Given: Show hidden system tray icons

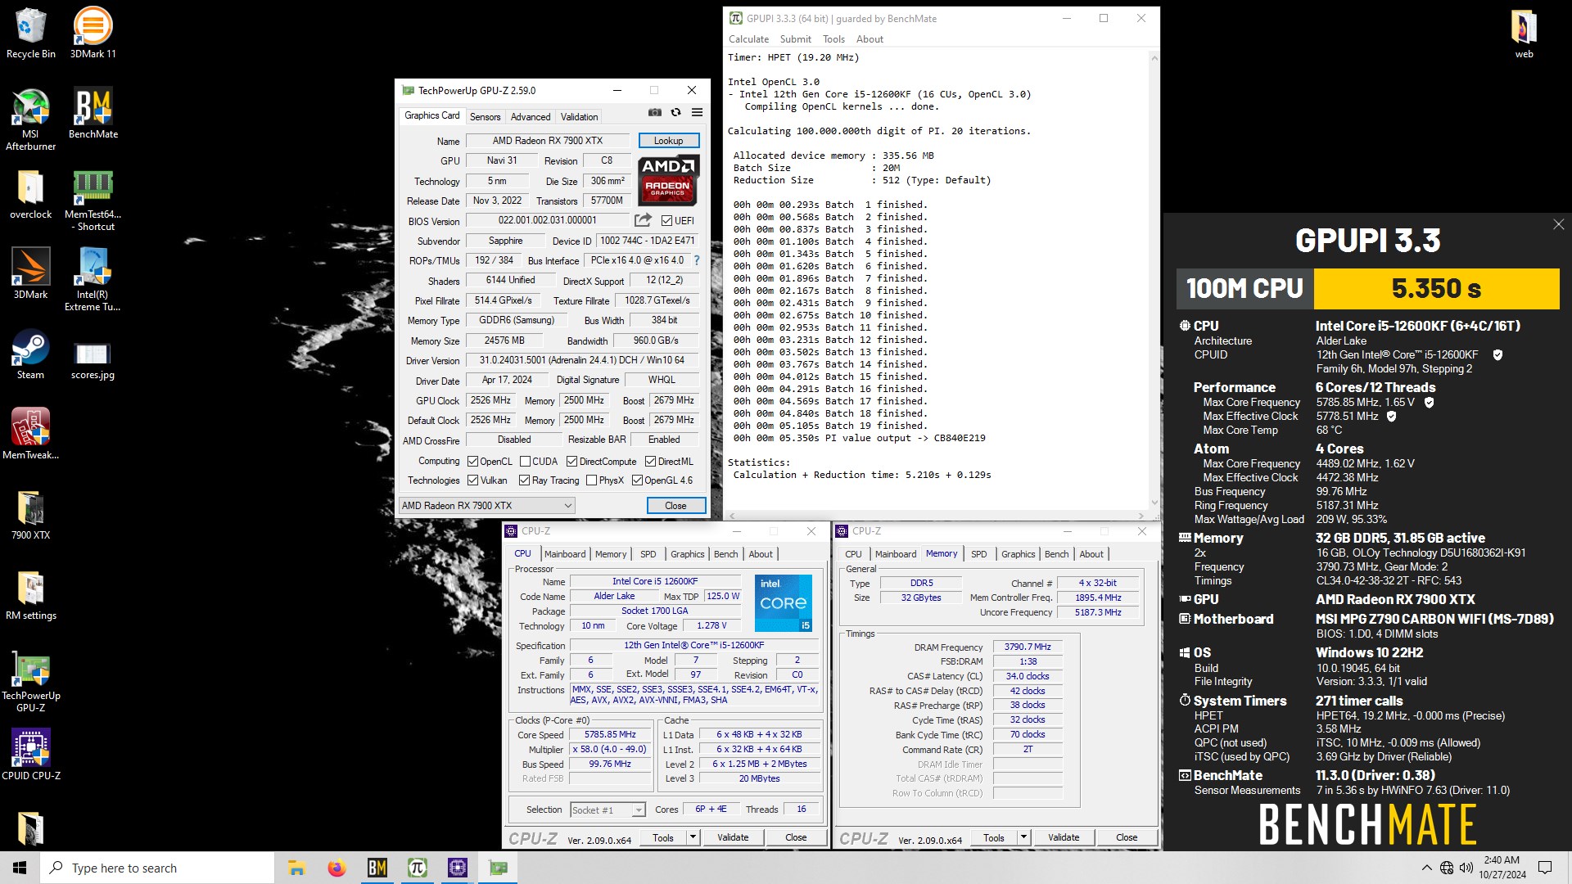Looking at the screenshot, I should (1426, 868).
